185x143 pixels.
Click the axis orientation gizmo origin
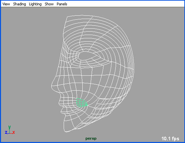pos(10,133)
